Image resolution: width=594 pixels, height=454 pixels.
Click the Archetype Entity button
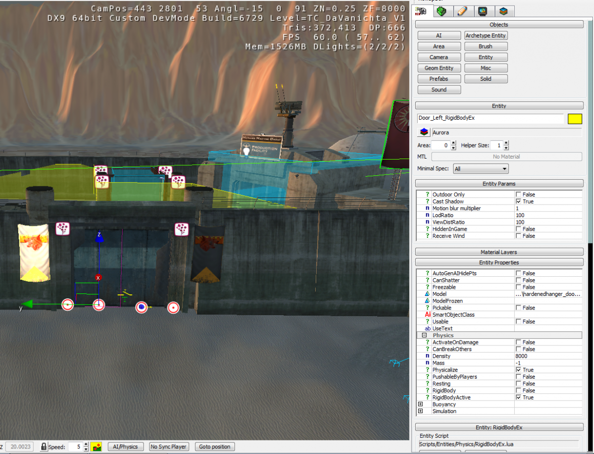pyautogui.click(x=485, y=36)
